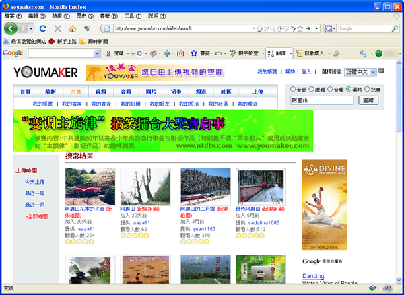Expand the dropdown arrow next to AutoFill button

point(329,54)
